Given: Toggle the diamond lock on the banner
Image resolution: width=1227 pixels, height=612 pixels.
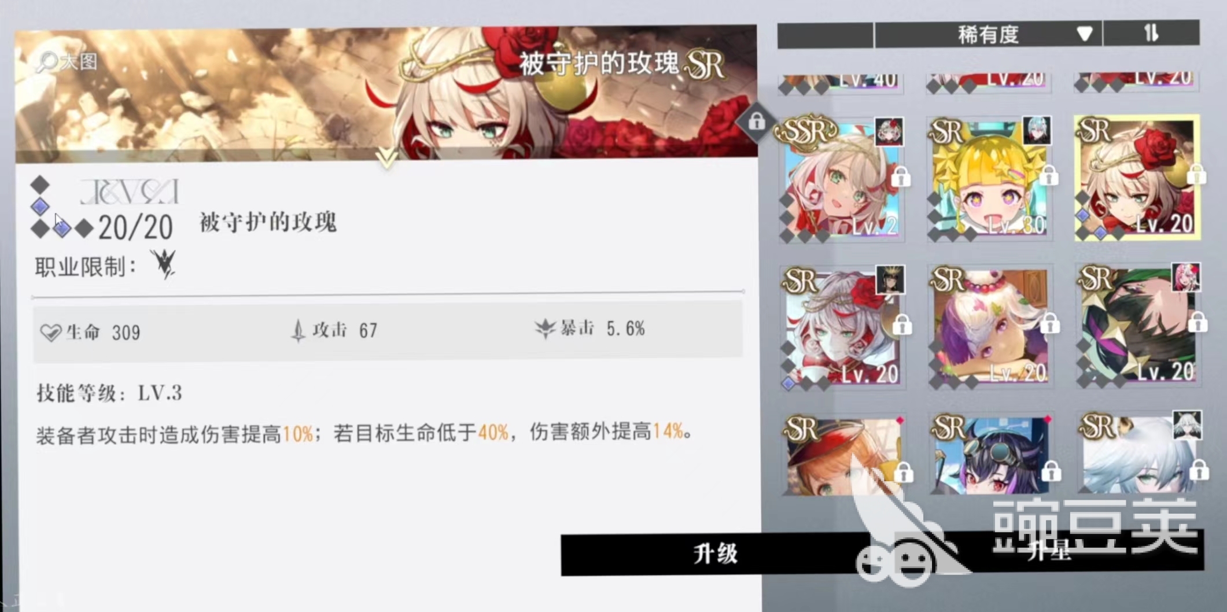Looking at the screenshot, I should (x=756, y=121).
